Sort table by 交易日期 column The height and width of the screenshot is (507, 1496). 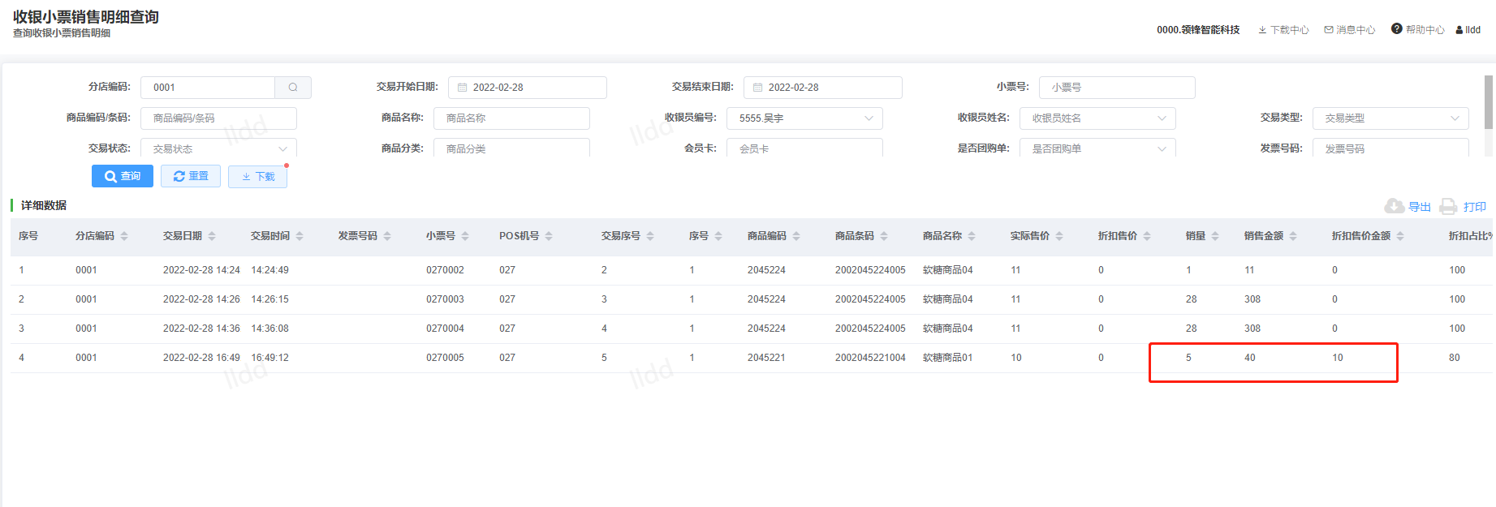(x=212, y=236)
